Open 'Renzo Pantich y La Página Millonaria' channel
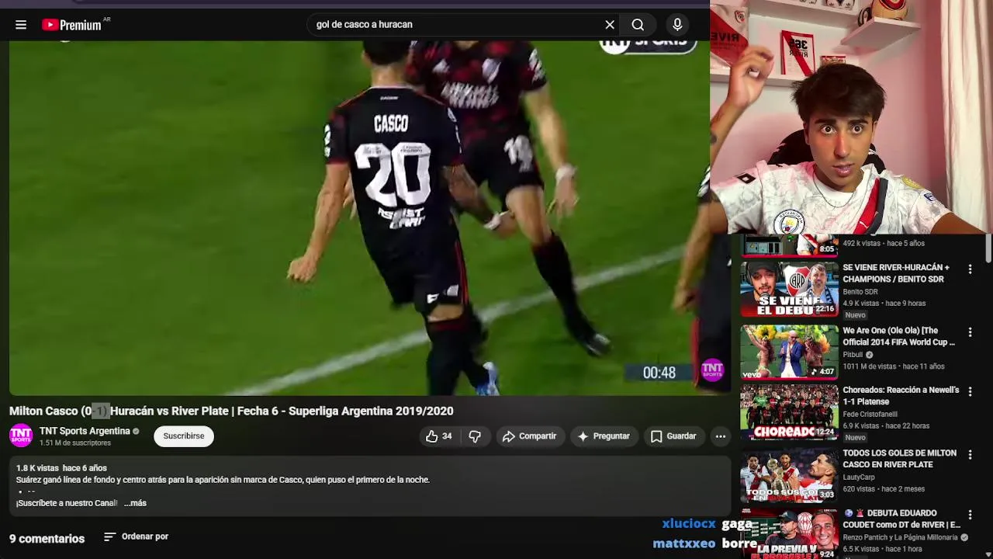 (x=900, y=537)
